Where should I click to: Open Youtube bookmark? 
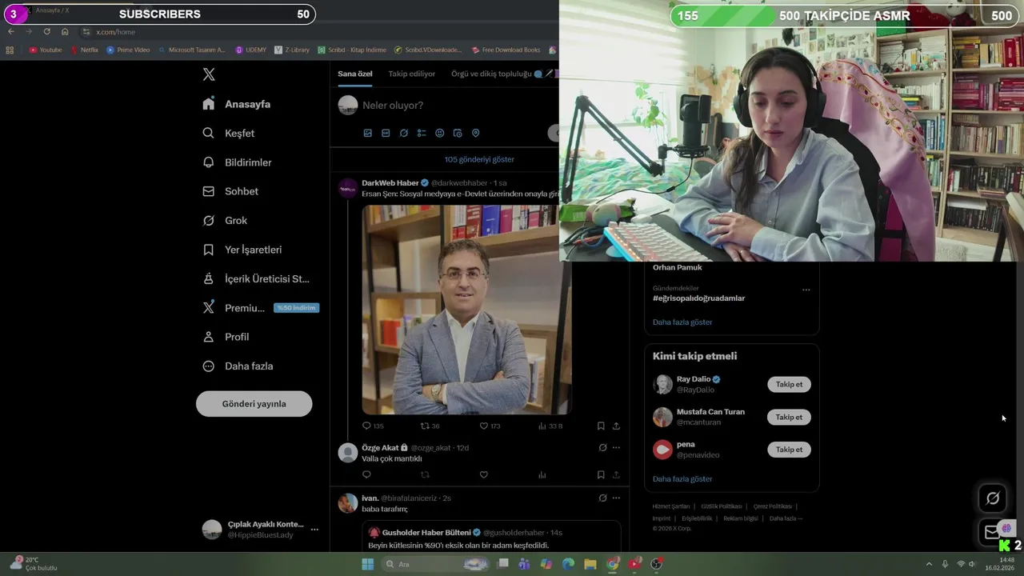pos(46,50)
